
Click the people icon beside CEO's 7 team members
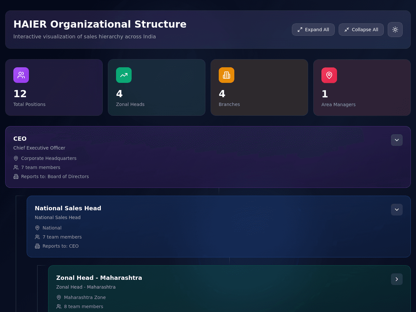16,167
